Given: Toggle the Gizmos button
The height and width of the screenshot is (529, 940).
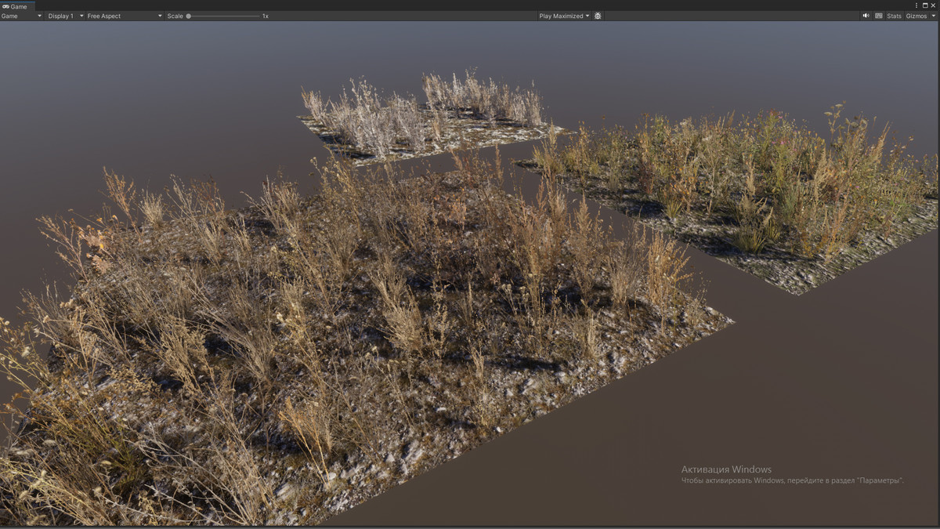Looking at the screenshot, I should point(916,16).
